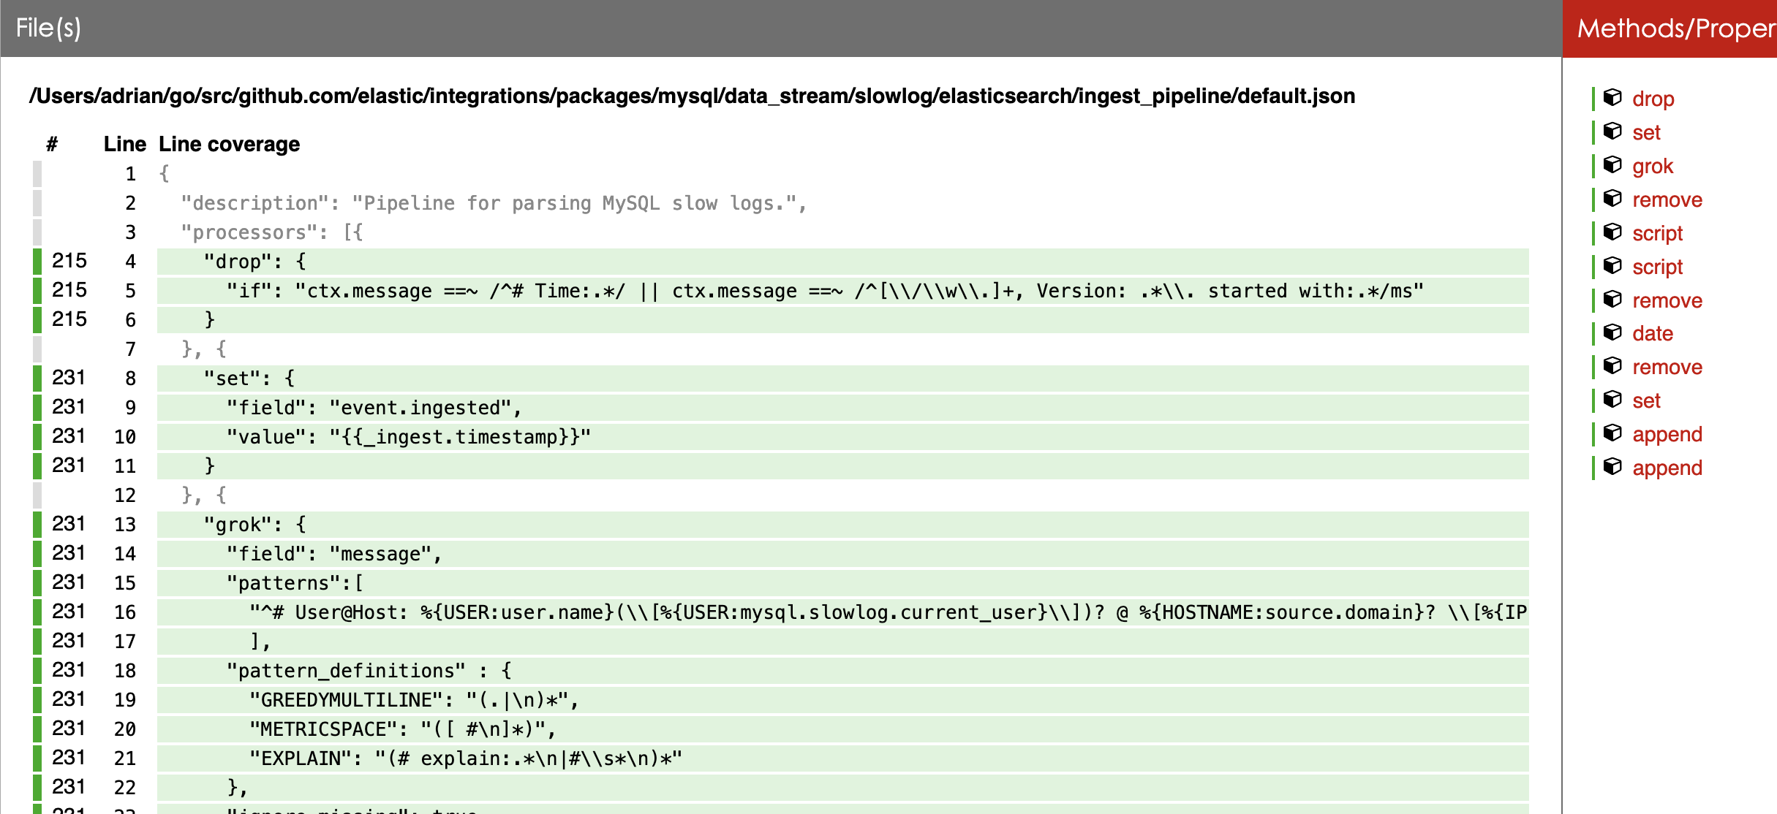Jump to the grok method link

click(x=1652, y=166)
